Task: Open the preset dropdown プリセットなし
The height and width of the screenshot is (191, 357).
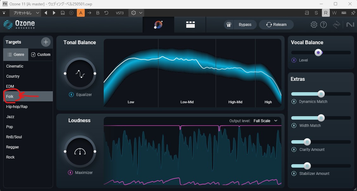Action: [x=26, y=13]
